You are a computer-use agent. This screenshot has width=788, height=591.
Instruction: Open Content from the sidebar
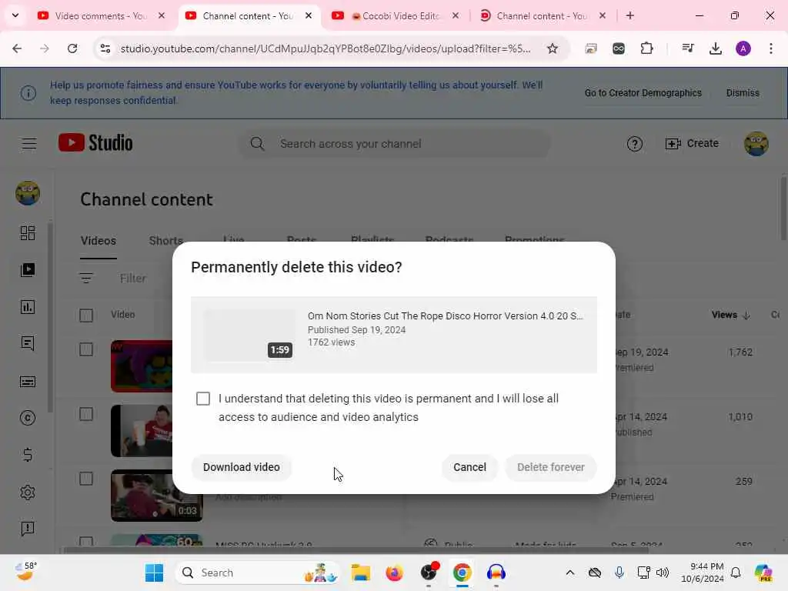tap(28, 270)
